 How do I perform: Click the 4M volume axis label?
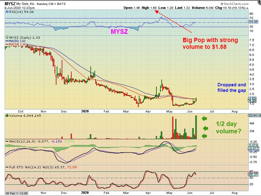(252, 123)
